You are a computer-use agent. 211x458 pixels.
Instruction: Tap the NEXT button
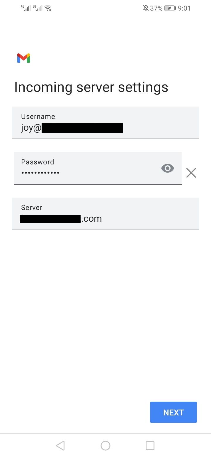tap(173, 412)
